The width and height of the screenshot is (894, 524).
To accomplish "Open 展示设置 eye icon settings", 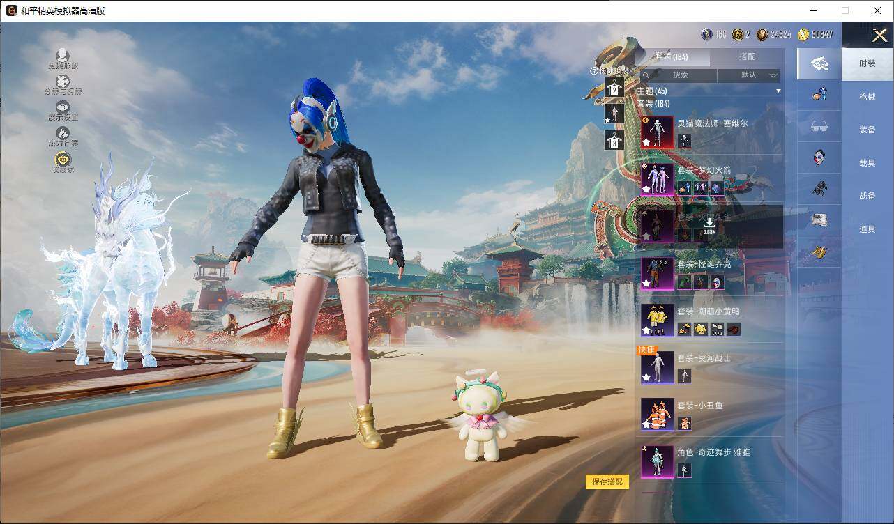I will click(x=63, y=107).
